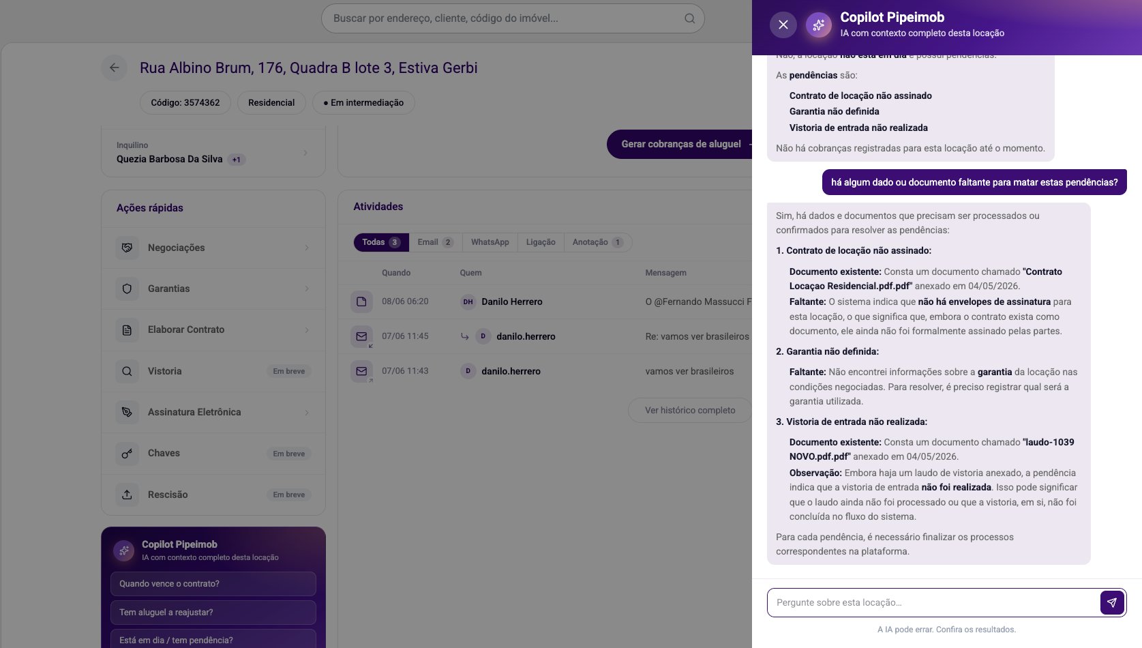Click the Rescisão upload icon
The image size is (1142, 648).
click(x=127, y=495)
